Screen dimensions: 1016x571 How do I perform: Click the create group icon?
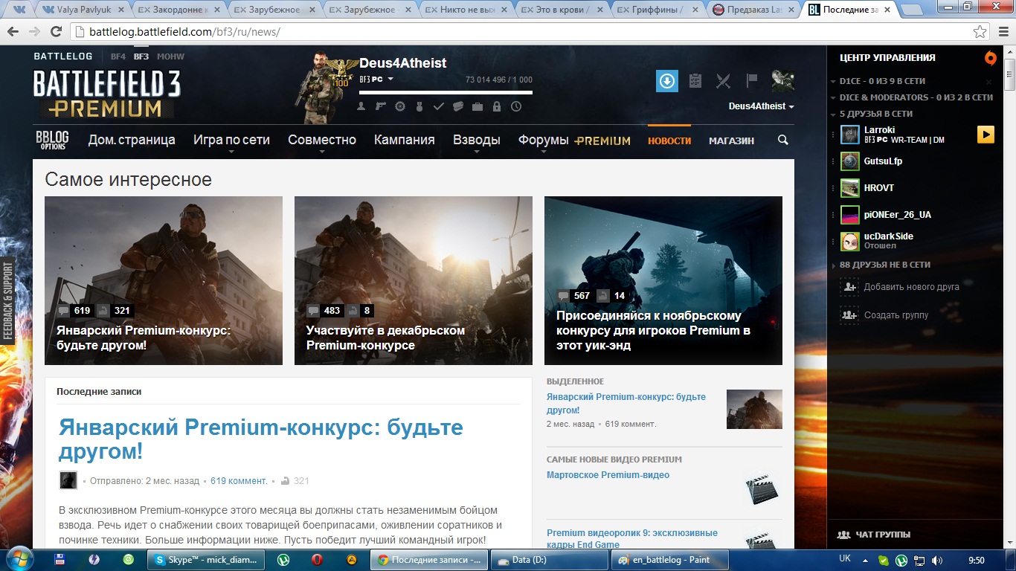[849, 315]
